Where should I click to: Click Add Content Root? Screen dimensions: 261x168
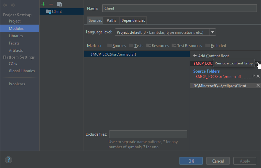tap(211, 56)
